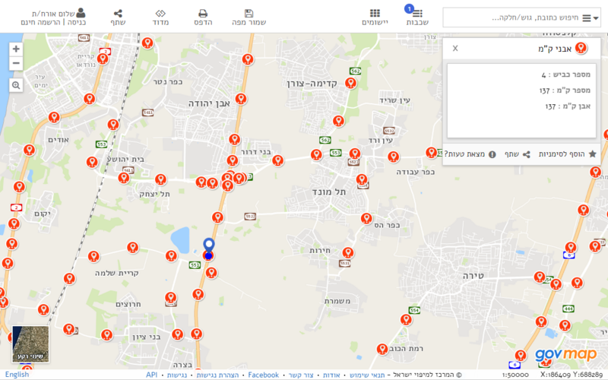Open the נגישות accessibility link
This screenshot has width=608, height=380.
(177, 375)
